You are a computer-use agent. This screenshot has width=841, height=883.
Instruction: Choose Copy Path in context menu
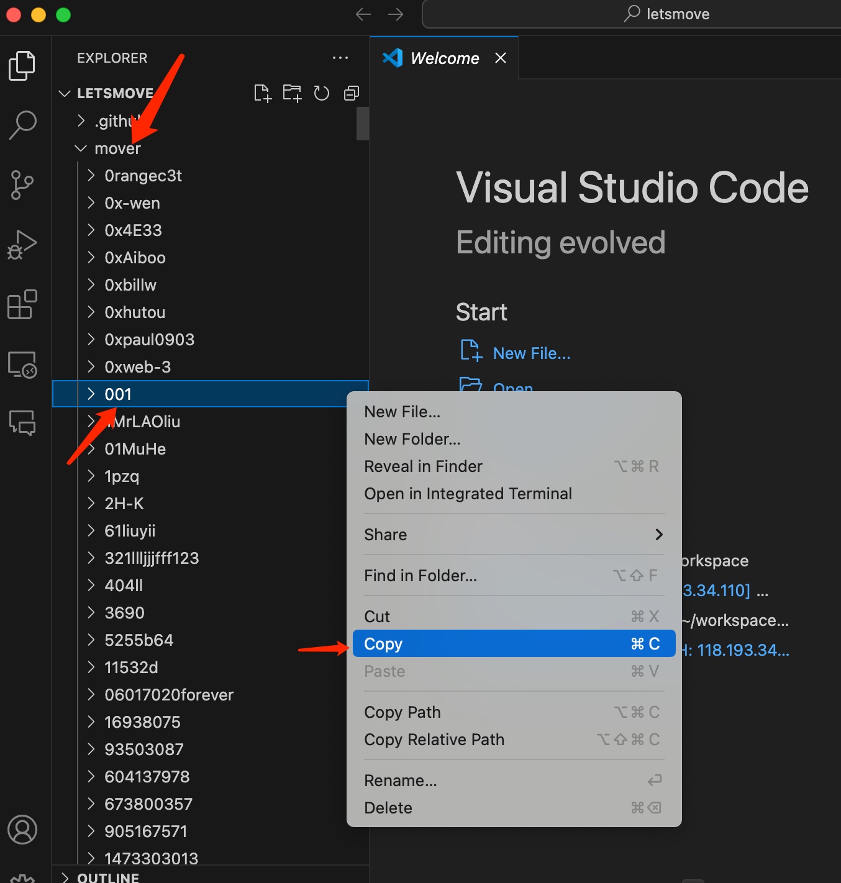[x=514, y=712]
